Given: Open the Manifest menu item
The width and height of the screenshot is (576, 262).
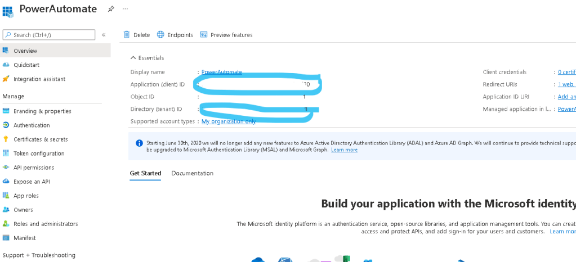Looking at the screenshot, I should pyautogui.click(x=24, y=238).
